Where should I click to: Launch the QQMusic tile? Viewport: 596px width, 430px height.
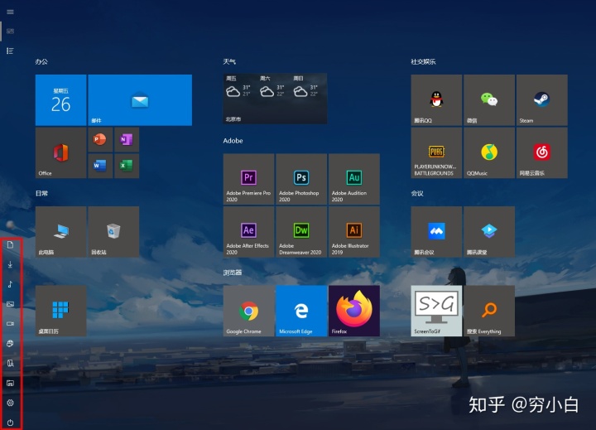(x=489, y=152)
